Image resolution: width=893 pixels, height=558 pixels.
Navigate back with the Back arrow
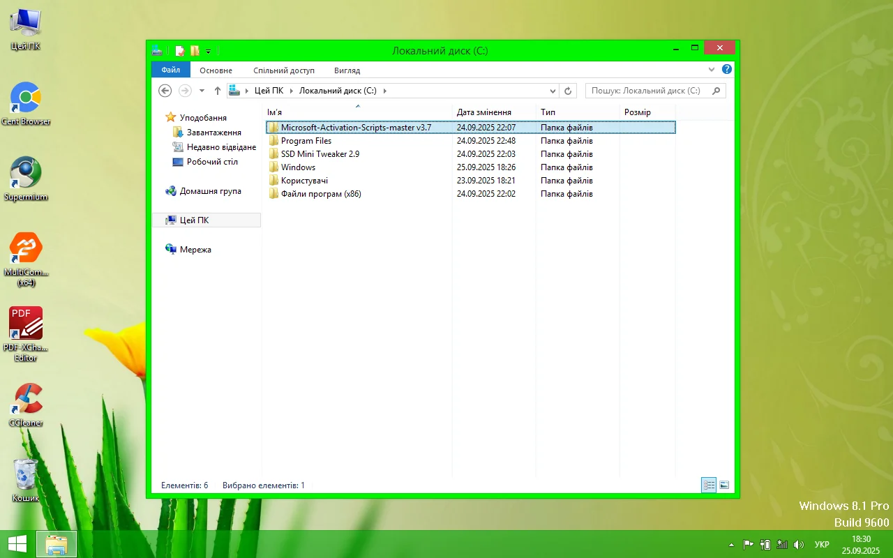165,91
